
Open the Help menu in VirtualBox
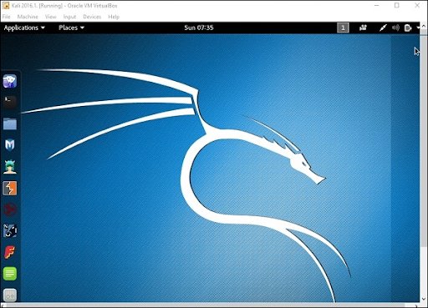tap(114, 17)
